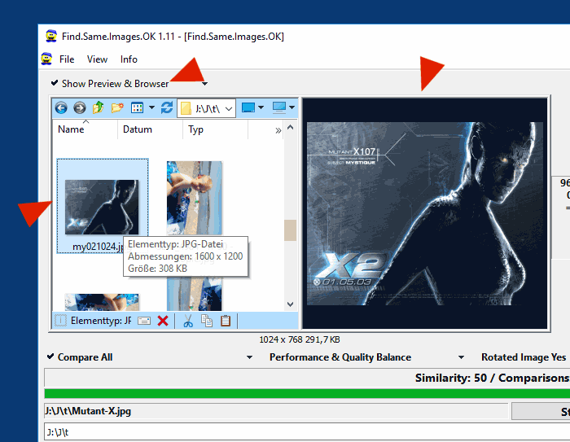The image size is (570, 442).
Task: Toggle the Compare All option
Action: [x=80, y=357]
